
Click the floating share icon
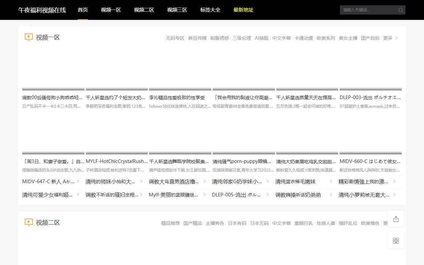pyautogui.click(x=396, y=219)
